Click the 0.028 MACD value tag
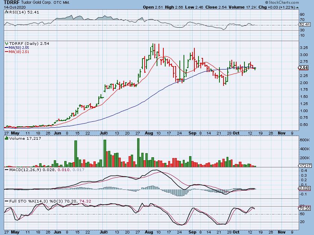This screenshot has width=314, height=235. (x=304, y=188)
